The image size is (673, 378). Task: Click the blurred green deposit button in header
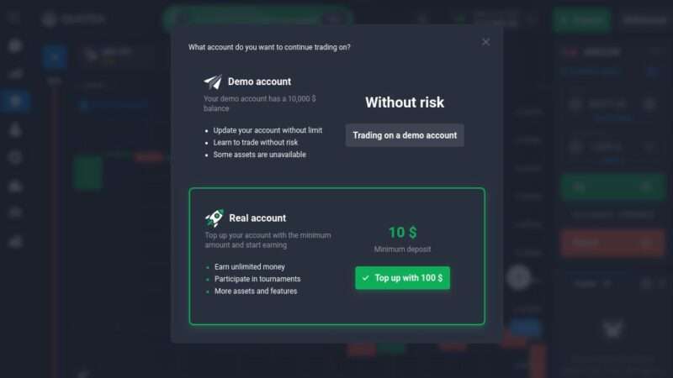tap(581, 19)
